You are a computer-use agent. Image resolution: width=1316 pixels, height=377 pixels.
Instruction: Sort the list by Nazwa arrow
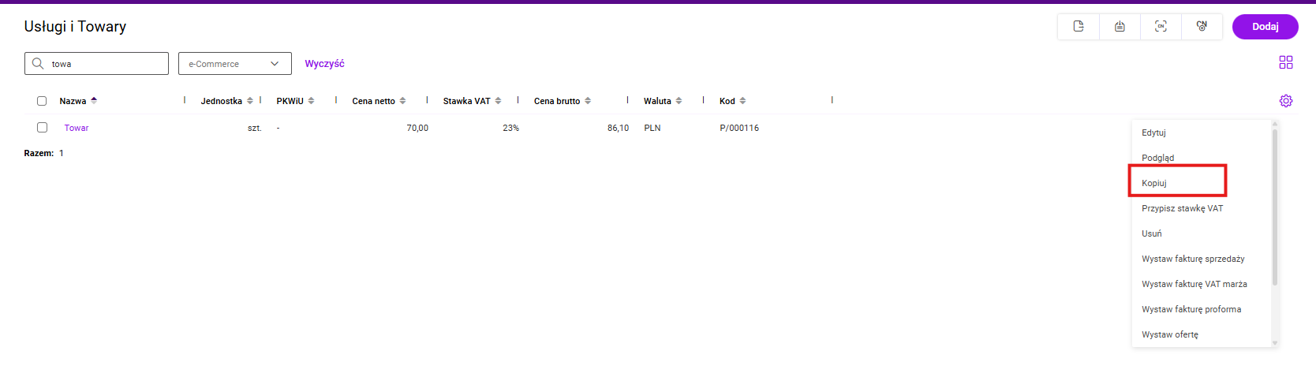[x=94, y=101]
